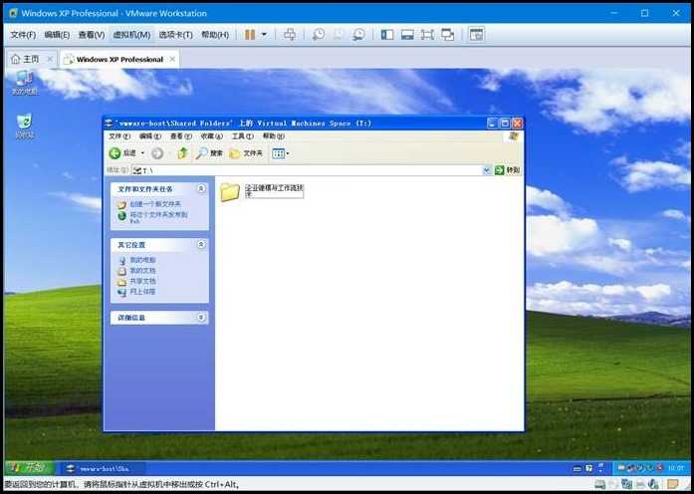Click the Forward arrow button in Explorer
694x494 pixels.
[x=157, y=153]
